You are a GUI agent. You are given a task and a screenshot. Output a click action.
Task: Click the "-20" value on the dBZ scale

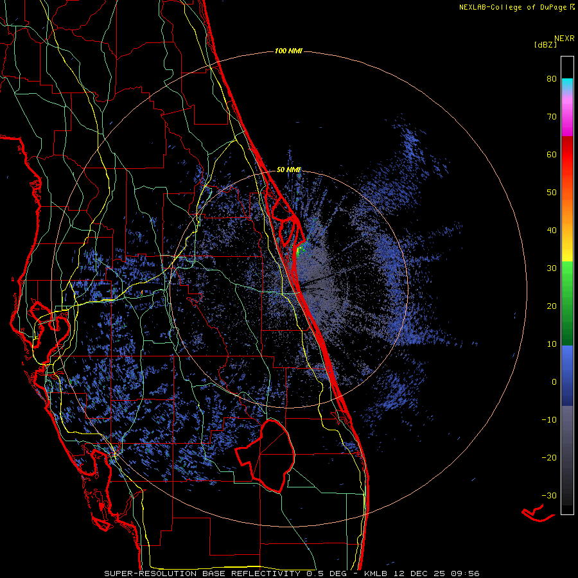[549, 457]
